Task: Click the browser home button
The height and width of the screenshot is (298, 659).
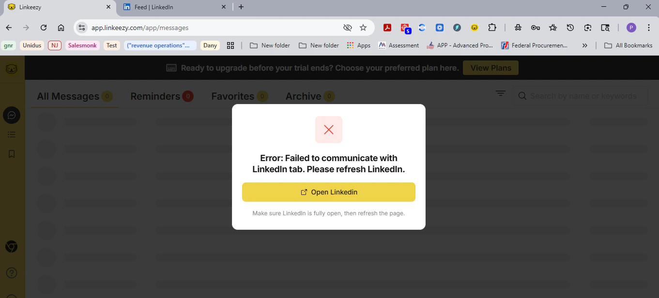Action: 61,28
